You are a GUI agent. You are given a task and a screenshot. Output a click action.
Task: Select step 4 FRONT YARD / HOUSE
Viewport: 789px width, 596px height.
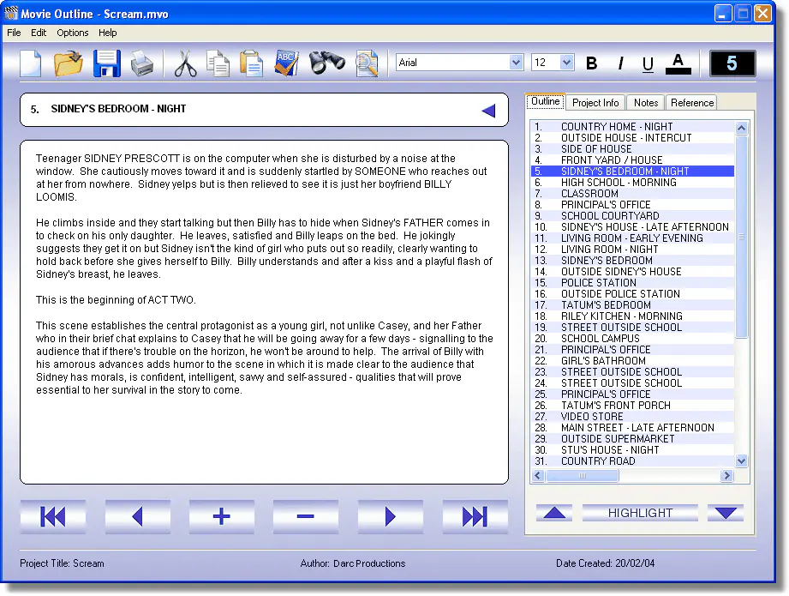(632, 160)
